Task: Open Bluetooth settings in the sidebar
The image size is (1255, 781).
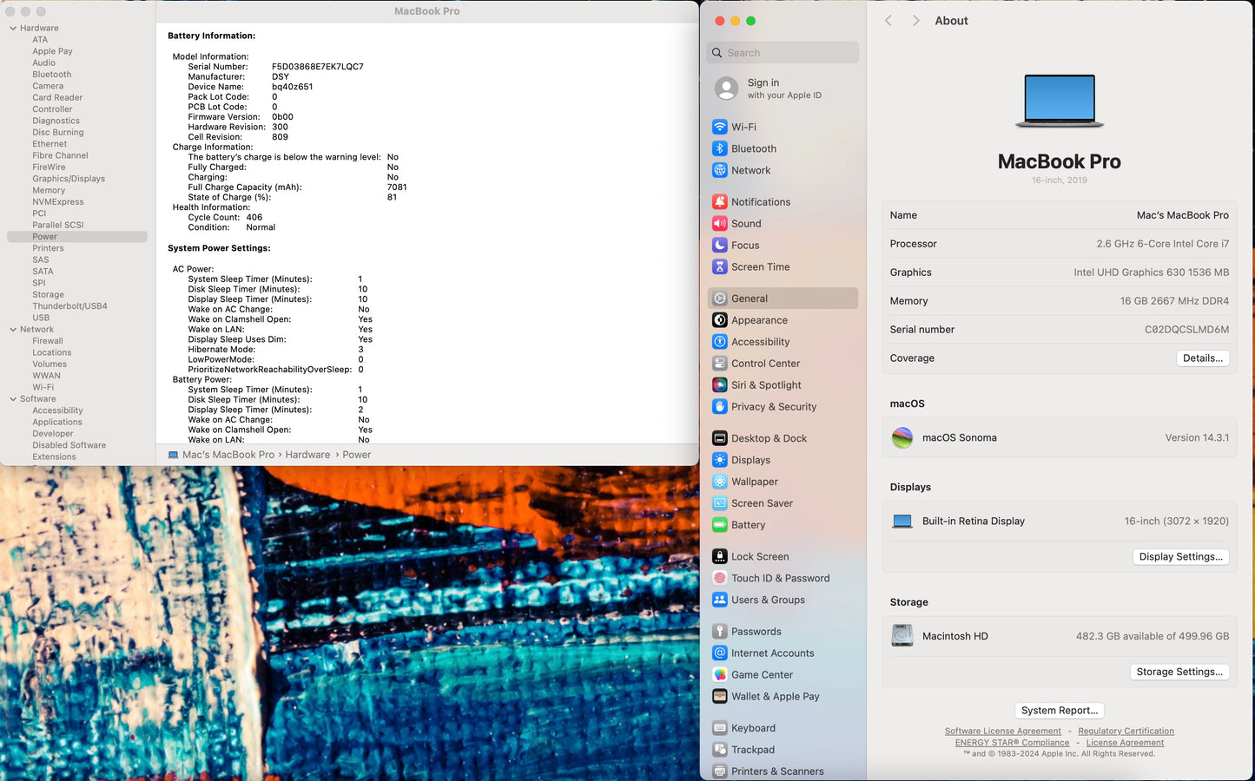Action: coord(753,148)
